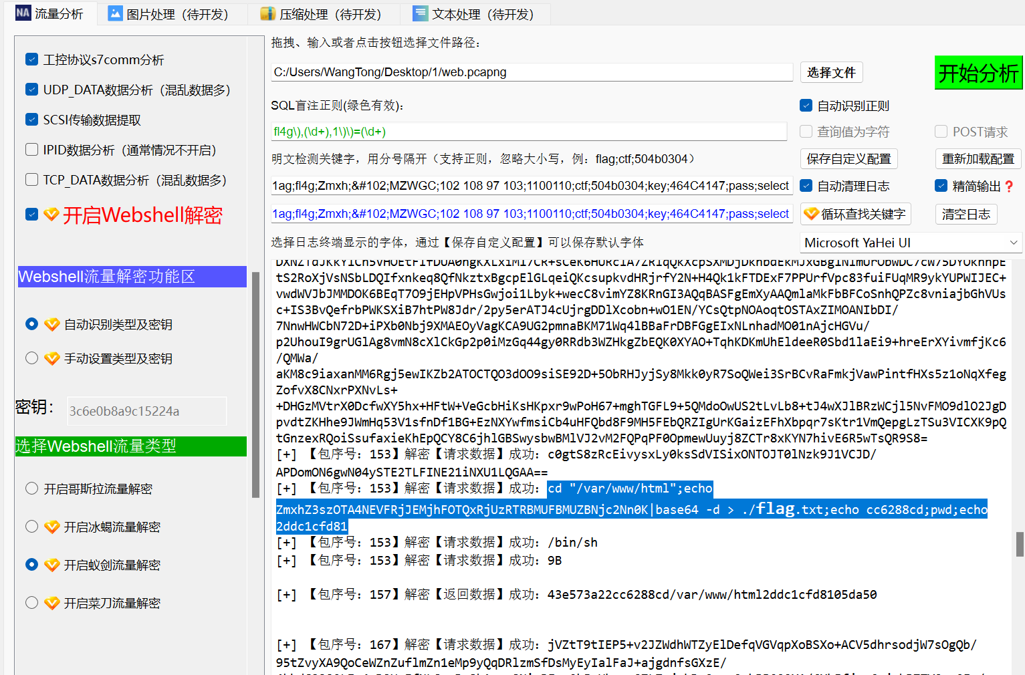The image size is (1025, 675).
Task: Click diamond icon beside 开启Webshell解密
Action: 51,215
